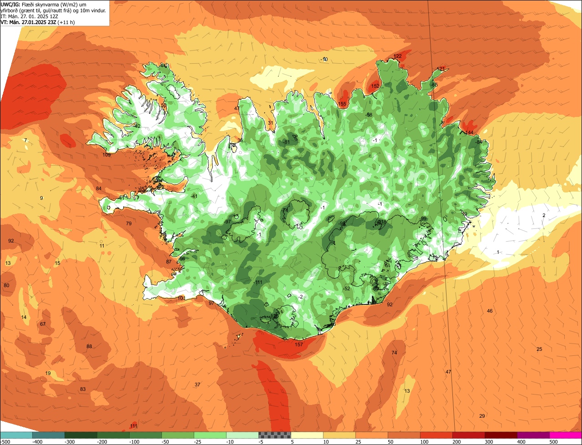Click the light green -25 to -10 legend swatch
Image resolution: width=582 pixels, height=445 pixels.
[x=210, y=435]
